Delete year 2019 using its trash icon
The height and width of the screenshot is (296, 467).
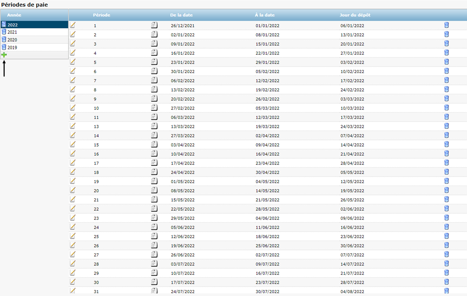[x=4, y=47]
